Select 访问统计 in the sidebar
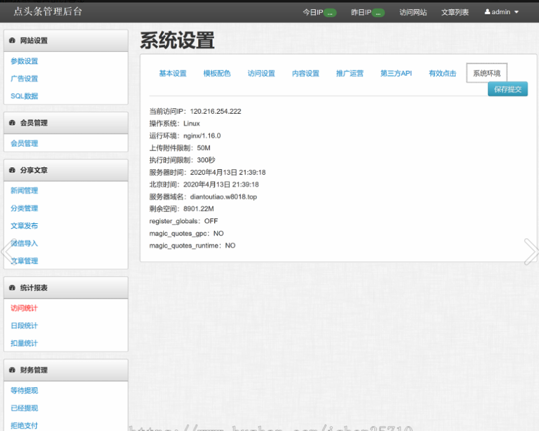Screen dimensions: 539x431 coord(24,308)
